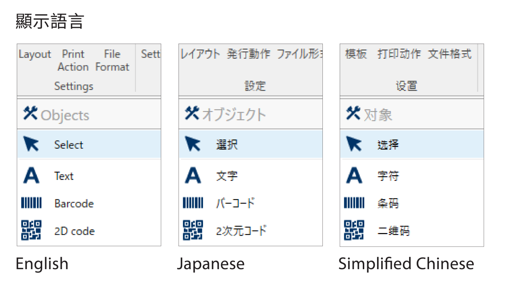Open Print Action in English ribbon
The width and height of the screenshot is (527, 291).
[73, 61]
